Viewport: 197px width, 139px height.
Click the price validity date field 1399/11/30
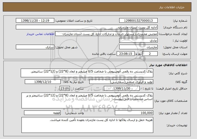[122, 89]
